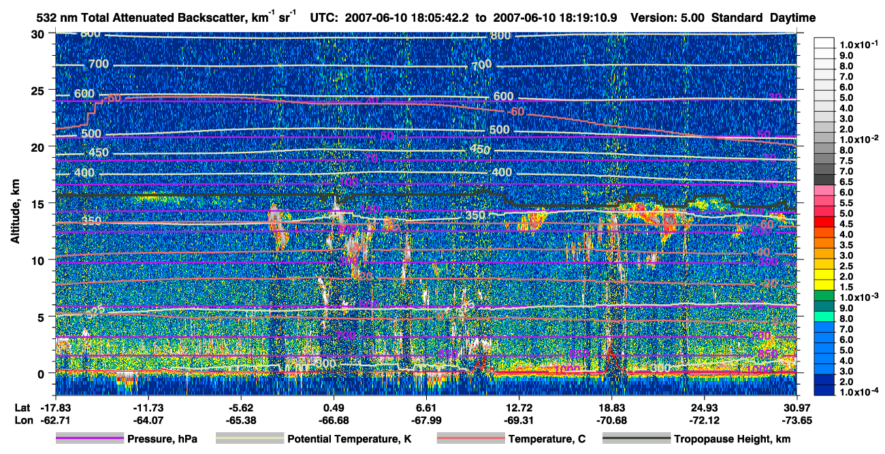
Task: Click the longitude value -69.31
Action: coord(519,420)
